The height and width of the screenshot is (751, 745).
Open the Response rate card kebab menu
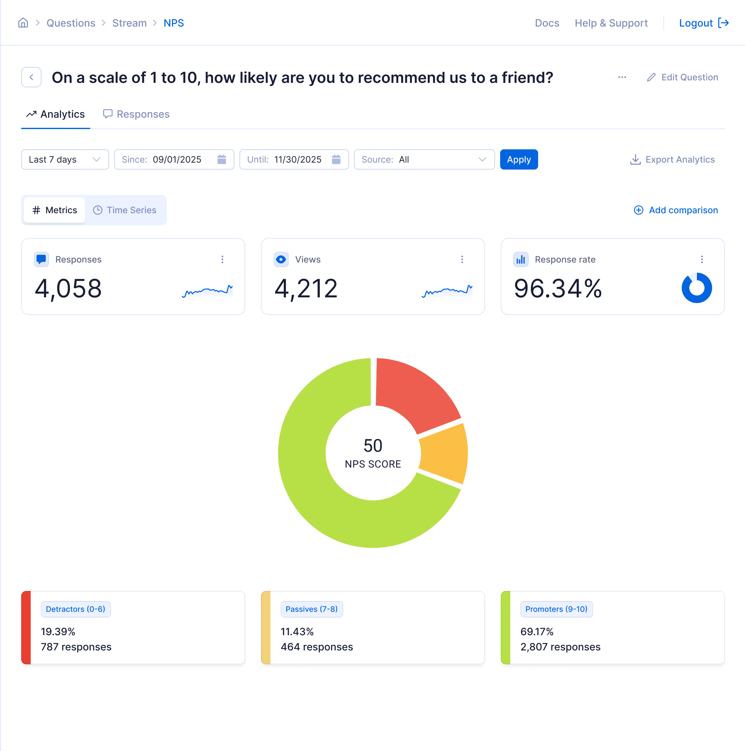click(701, 259)
